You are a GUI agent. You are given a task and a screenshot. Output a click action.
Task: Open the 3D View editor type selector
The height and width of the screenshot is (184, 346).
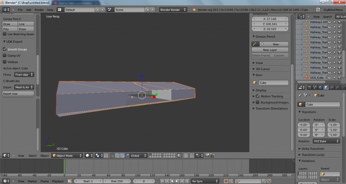tap(6, 156)
